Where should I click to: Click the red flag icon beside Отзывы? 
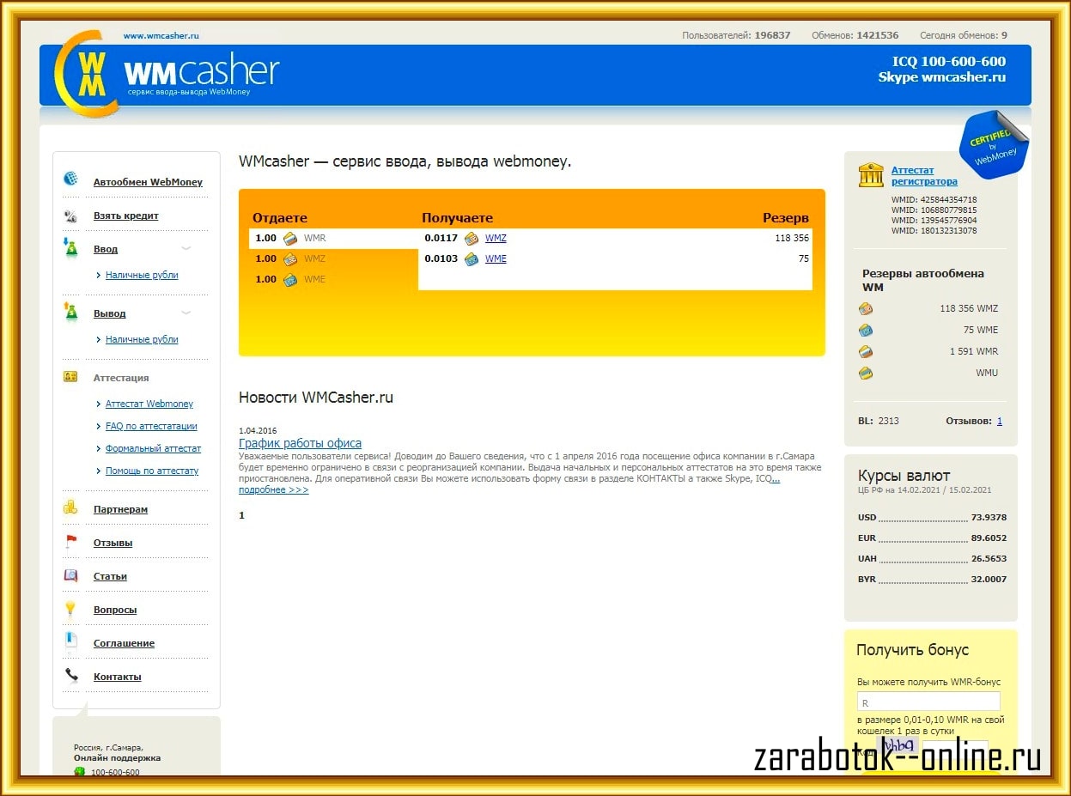71,542
